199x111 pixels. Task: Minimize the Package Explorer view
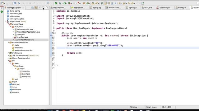(x=43, y=7)
